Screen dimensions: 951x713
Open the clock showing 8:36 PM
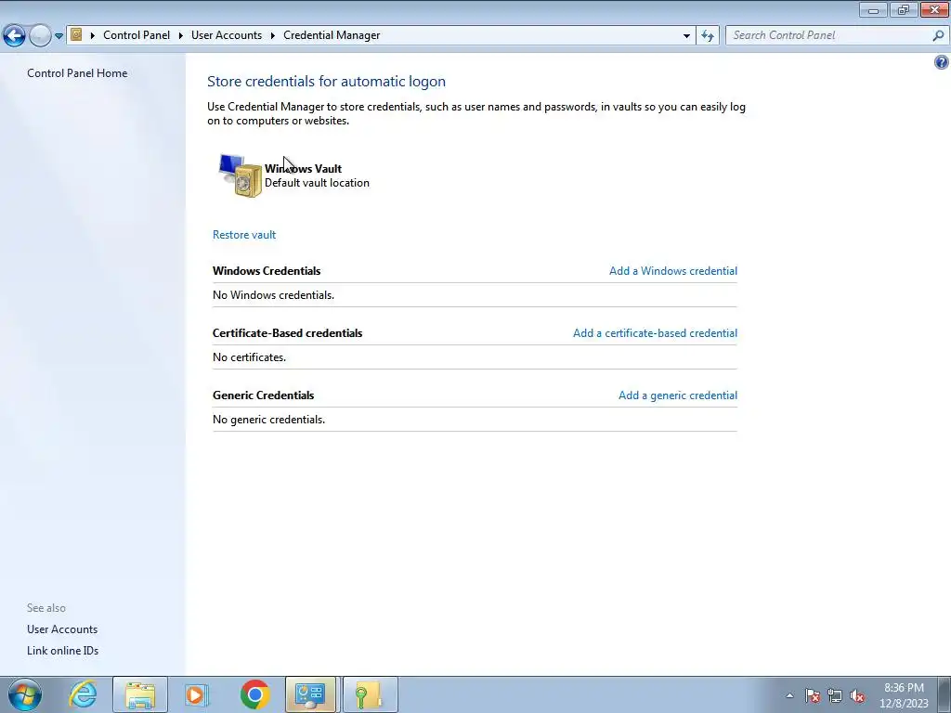click(904, 695)
